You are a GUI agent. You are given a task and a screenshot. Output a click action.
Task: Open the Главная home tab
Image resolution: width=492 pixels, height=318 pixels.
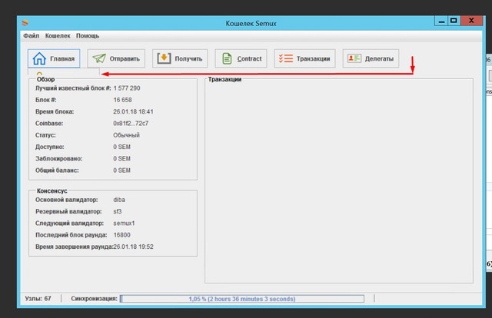point(54,58)
